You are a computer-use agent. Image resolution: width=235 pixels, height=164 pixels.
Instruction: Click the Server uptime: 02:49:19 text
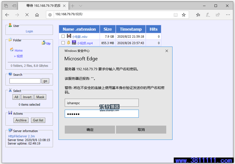pyautogui.click(x=24, y=144)
